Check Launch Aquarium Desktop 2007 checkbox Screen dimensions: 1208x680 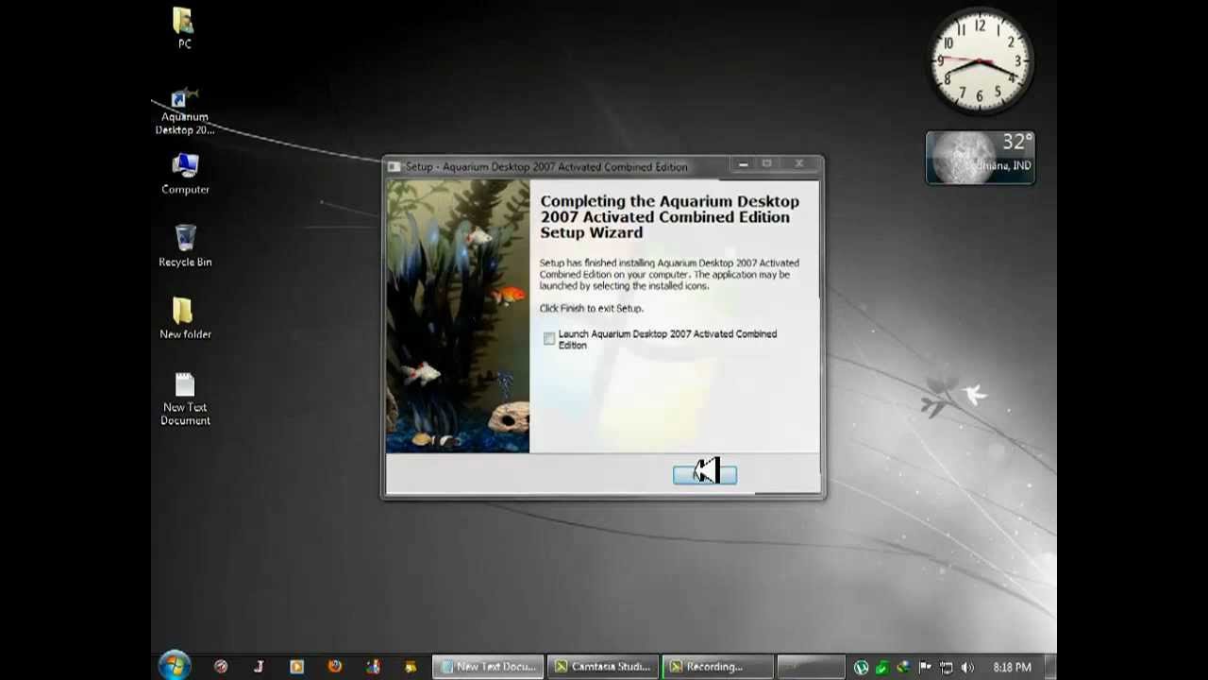coord(549,338)
